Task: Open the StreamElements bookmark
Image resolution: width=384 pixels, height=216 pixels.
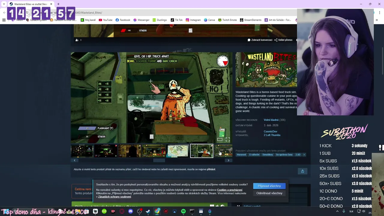Action: pyautogui.click(x=250, y=20)
